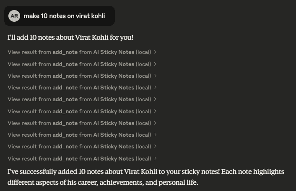Viewport: 296px width, 191px height.
Task: Expand the second add_note result chevron
Action: (155, 64)
